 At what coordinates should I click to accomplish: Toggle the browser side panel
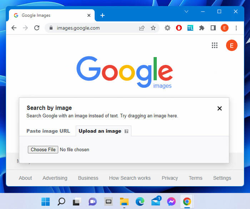[x=213, y=28]
